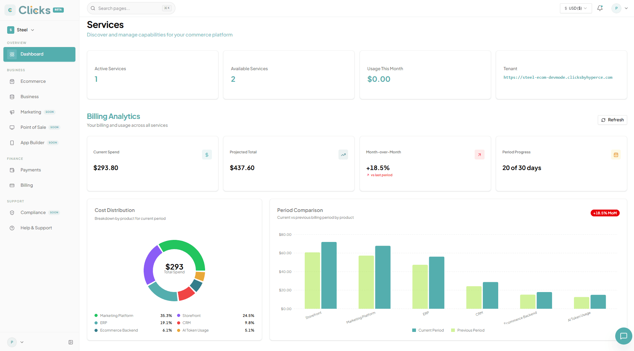The width and height of the screenshot is (634, 351).
Task: Open the chat support bubble icon
Action: click(x=623, y=336)
